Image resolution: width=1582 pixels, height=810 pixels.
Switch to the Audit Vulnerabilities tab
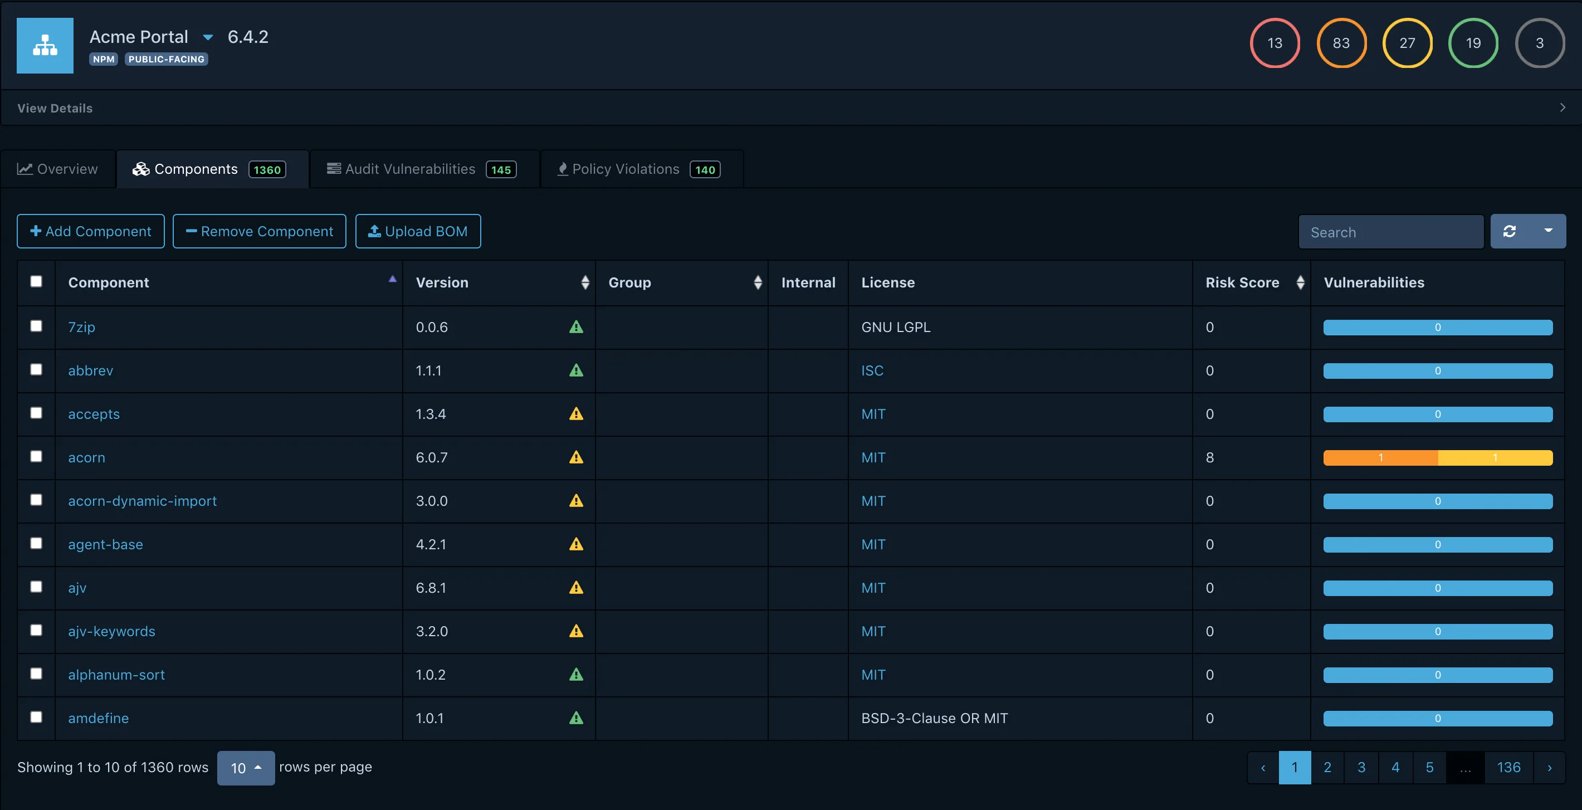[x=409, y=169]
